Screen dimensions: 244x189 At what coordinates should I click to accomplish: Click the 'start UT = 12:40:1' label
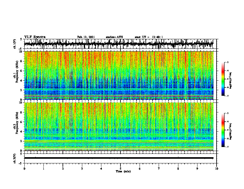pyautogui.click(x=149, y=37)
